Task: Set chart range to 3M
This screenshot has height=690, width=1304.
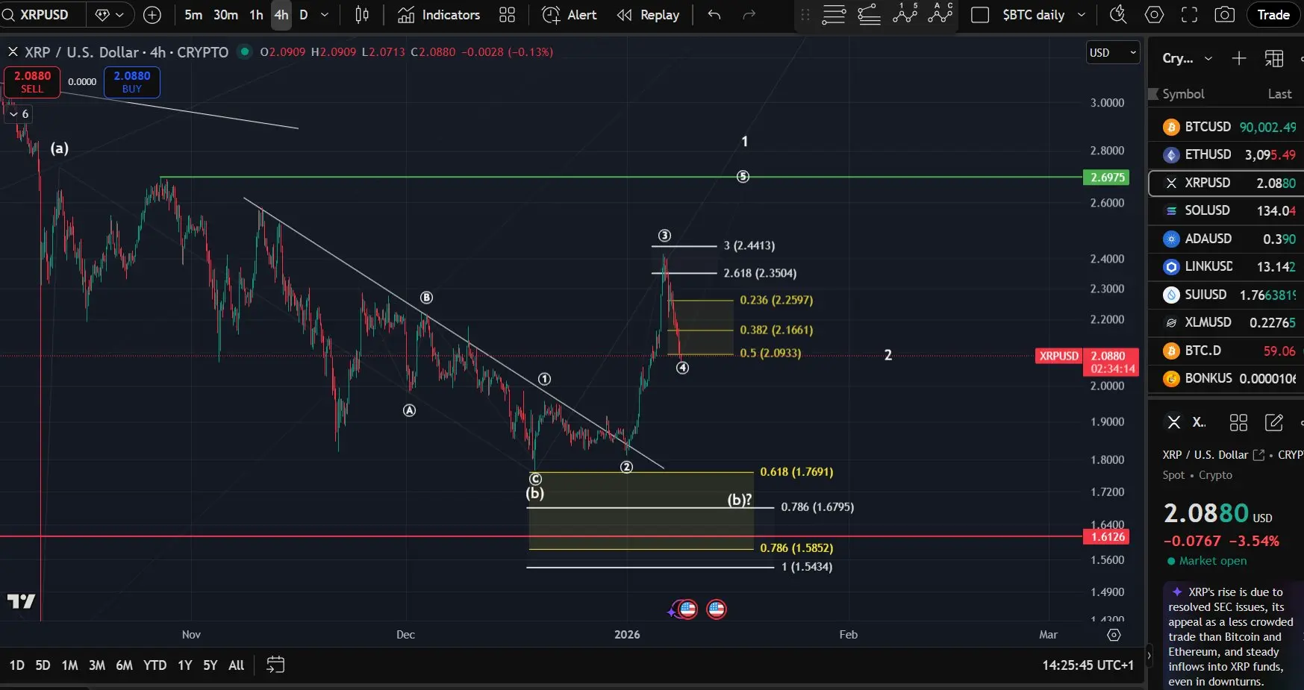Action: [97, 665]
